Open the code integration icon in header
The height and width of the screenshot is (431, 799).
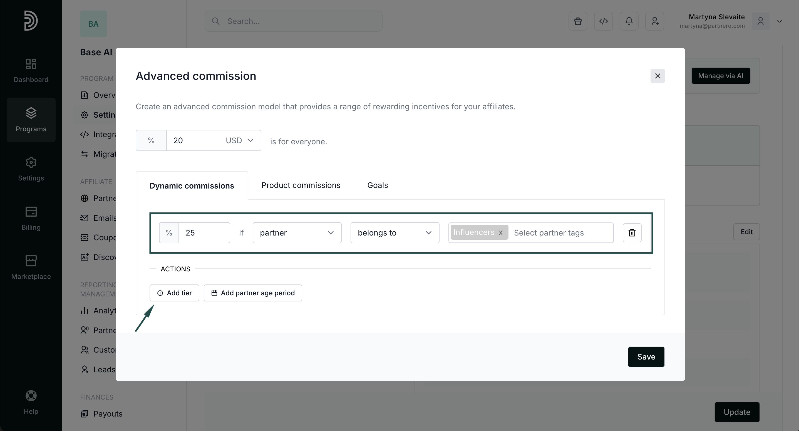click(x=603, y=21)
